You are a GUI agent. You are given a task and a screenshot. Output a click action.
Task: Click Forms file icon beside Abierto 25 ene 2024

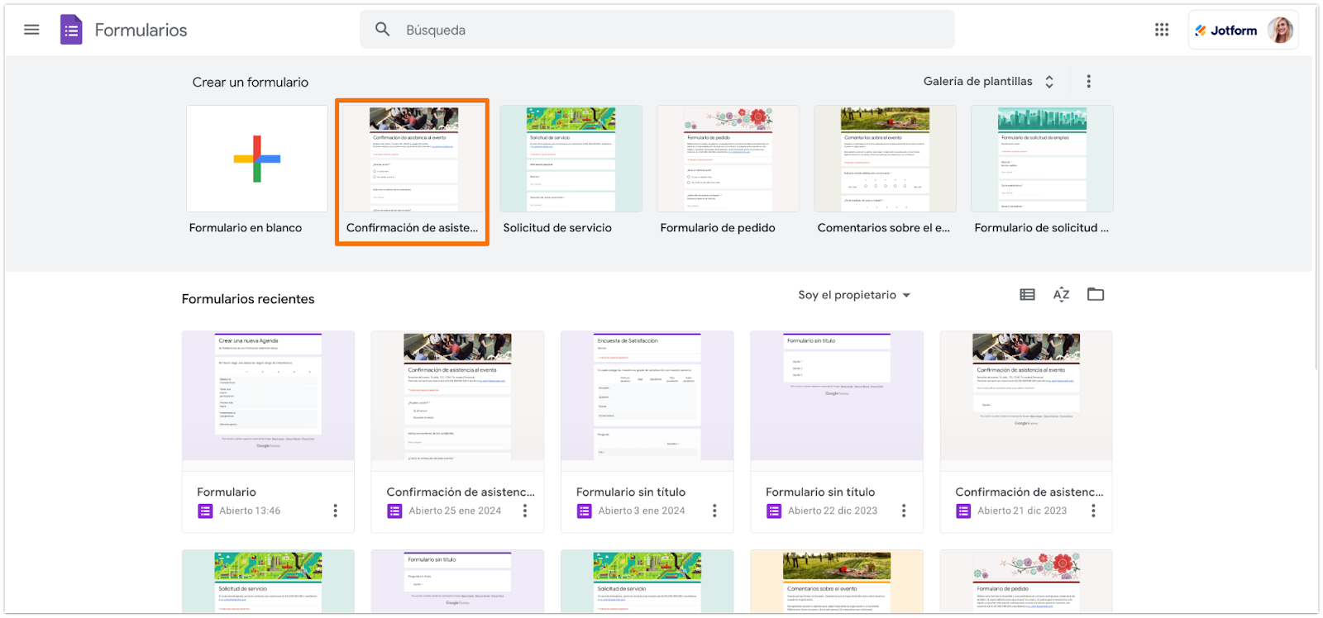394,511
